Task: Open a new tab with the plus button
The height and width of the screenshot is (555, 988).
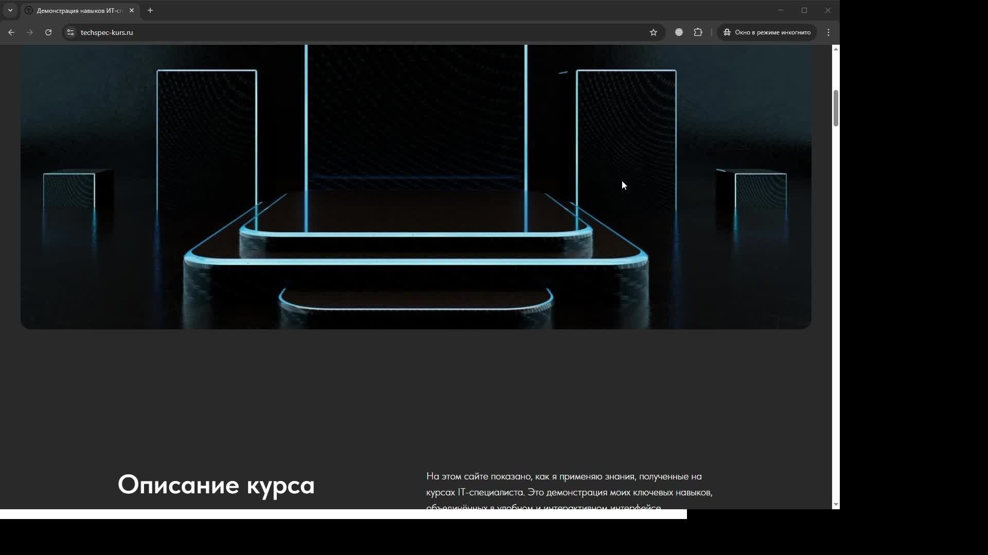Action: [x=150, y=10]
